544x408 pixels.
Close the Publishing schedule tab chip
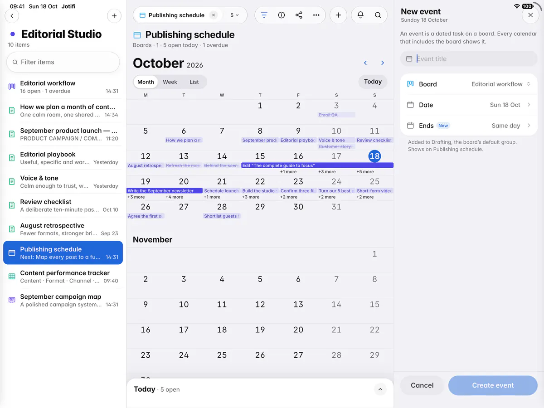pyautogui.click(x=214, y=15)
